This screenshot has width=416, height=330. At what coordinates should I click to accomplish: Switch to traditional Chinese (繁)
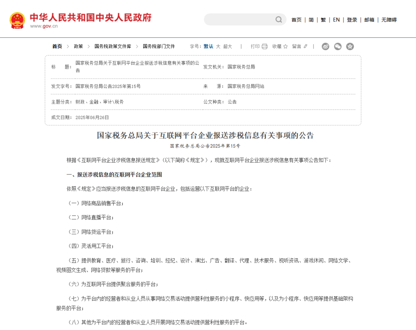click(x=323, y=20)
